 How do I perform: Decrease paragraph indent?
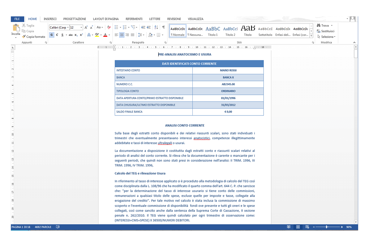pyautogui.click(x=143, y=27)
